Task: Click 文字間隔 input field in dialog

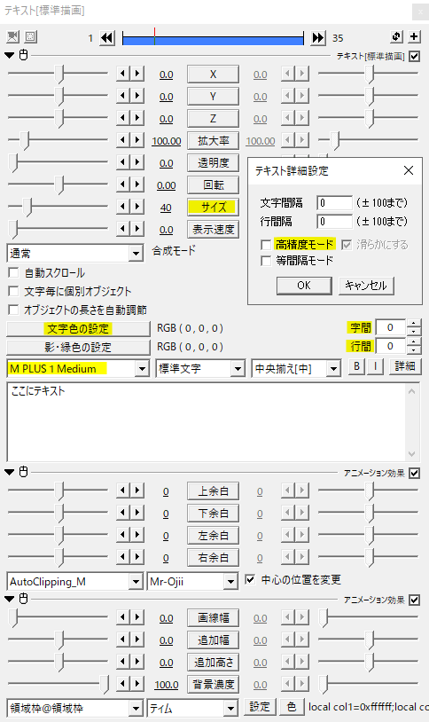Action: [335, 202]
